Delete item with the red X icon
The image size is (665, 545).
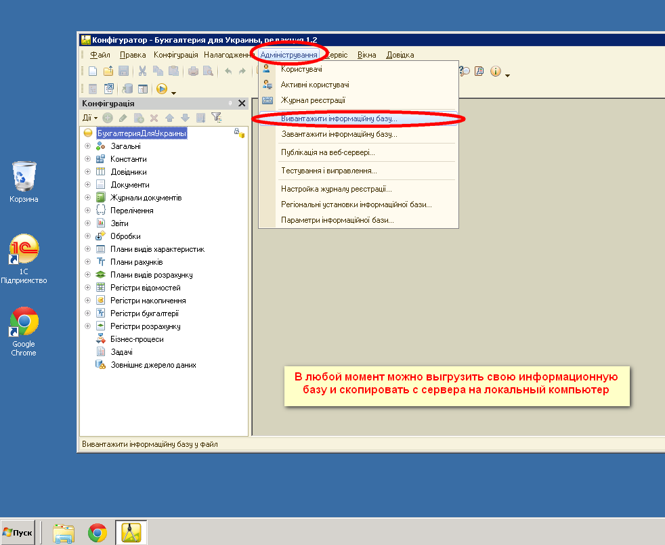(154, 118)
